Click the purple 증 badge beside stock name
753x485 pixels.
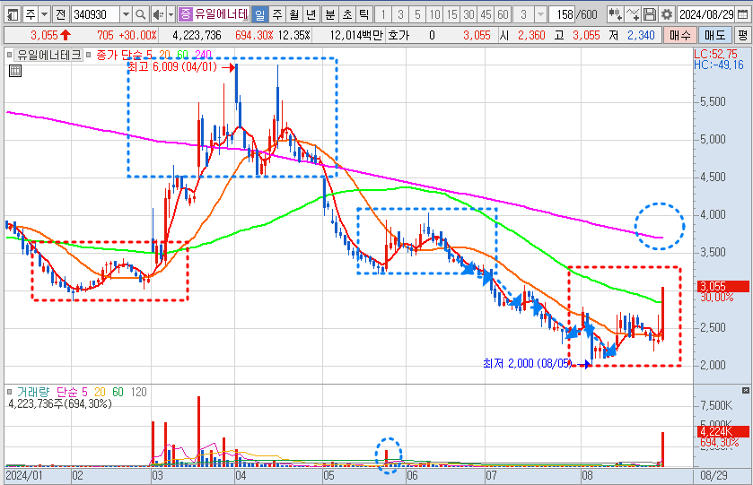(x=185, y=15)
